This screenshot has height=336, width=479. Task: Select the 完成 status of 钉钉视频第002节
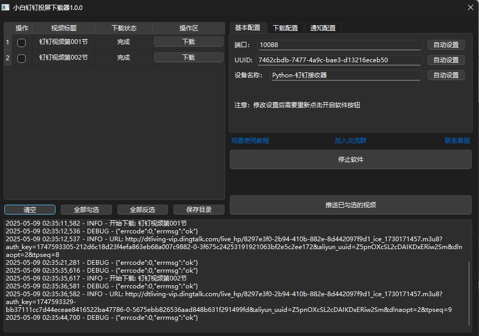pyautogui.click(x=124, y=58)
